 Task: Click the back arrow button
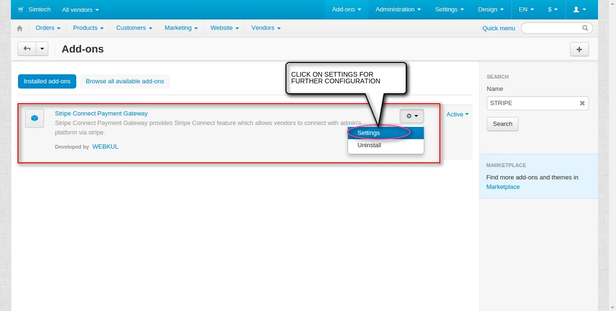coord(27,49)
